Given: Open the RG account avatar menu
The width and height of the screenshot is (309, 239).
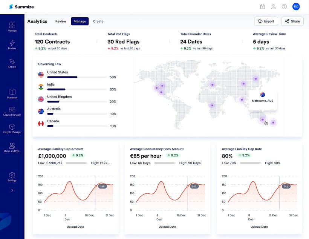Looking at the screenshot, I should 296,6.
